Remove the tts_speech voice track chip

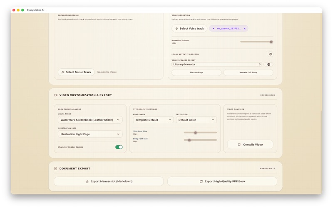click(245, 28)
